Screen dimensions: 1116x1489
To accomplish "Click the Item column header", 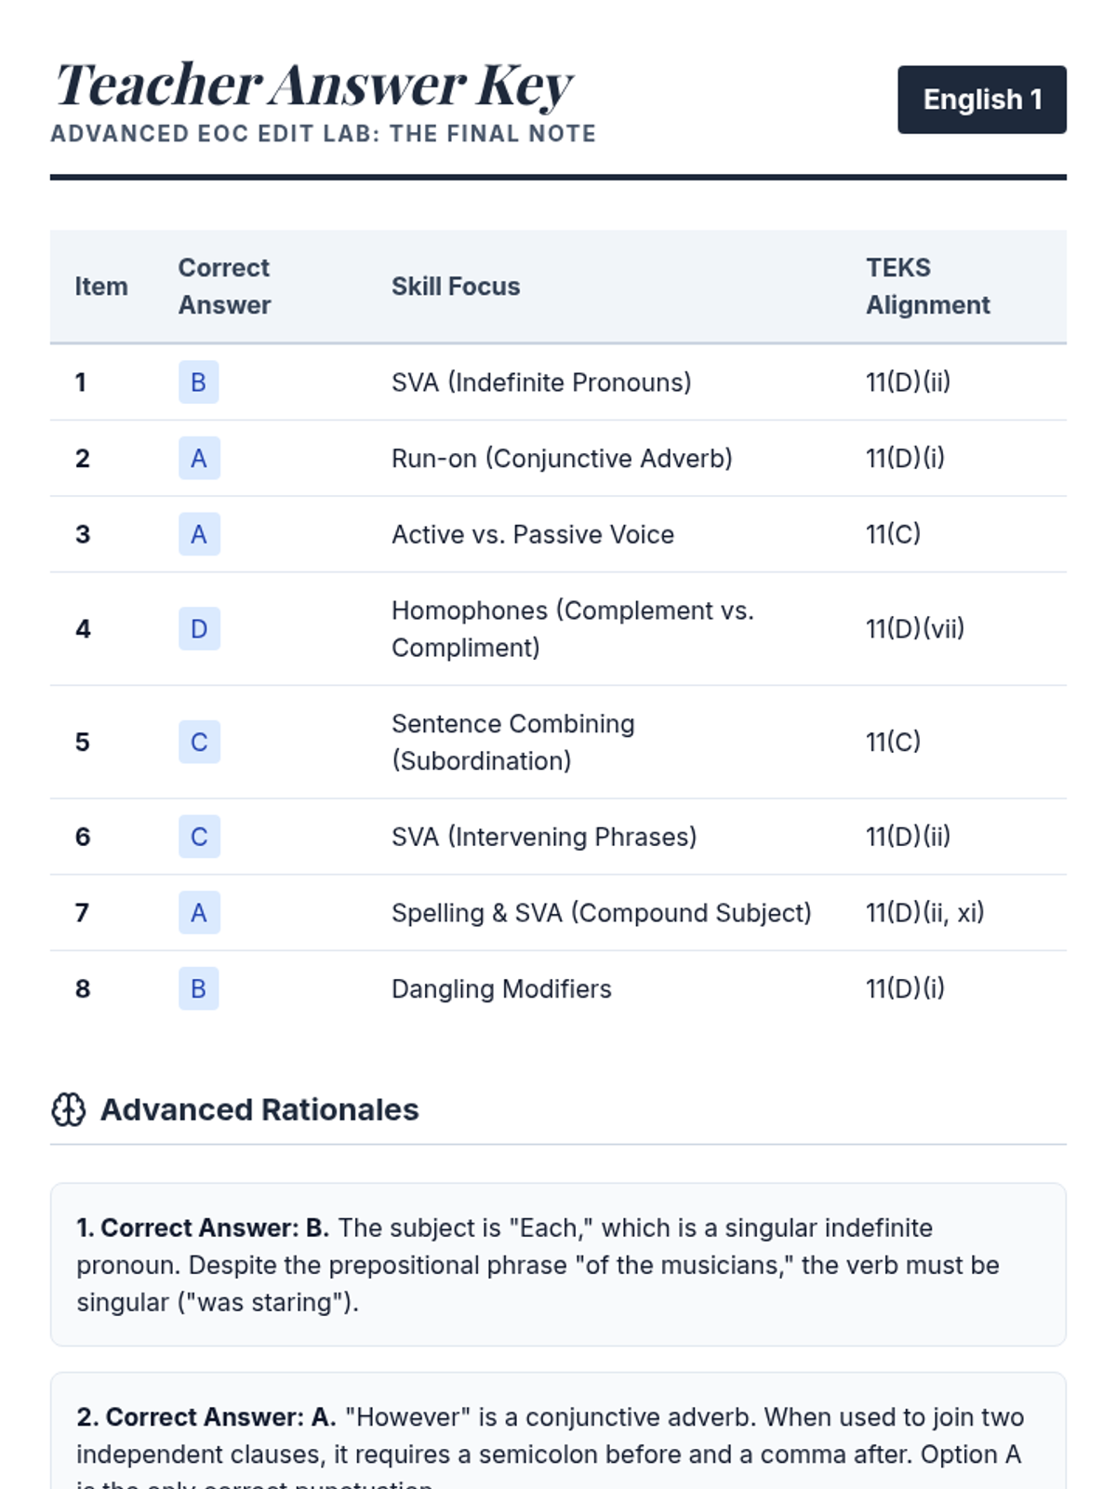I will [101, 287].
